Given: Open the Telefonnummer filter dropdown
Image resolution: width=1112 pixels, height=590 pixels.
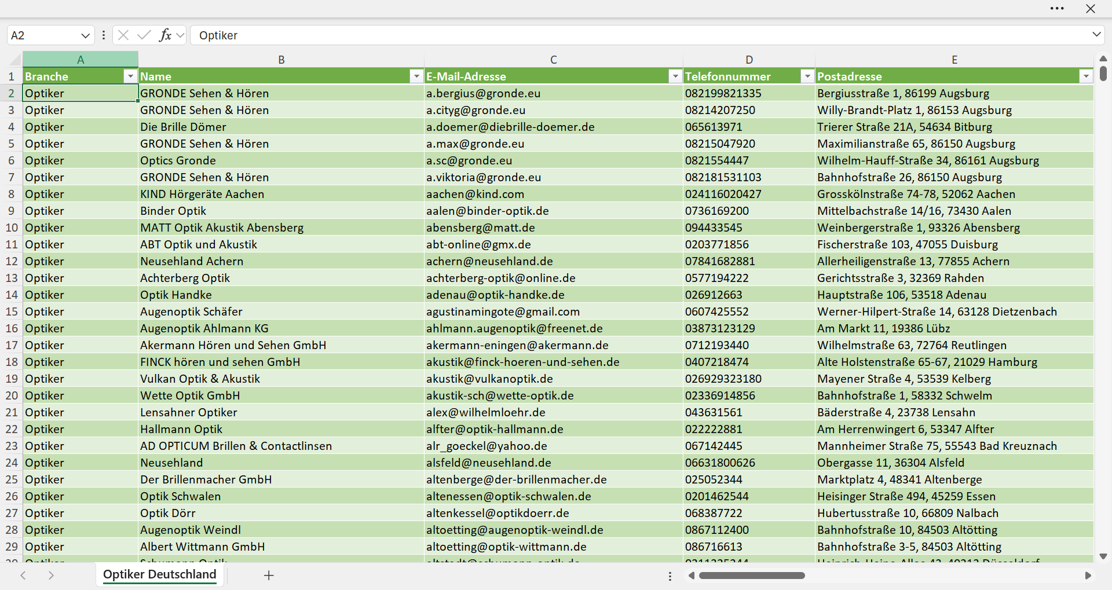Looking at the screenshot, I should coord(807,76).
